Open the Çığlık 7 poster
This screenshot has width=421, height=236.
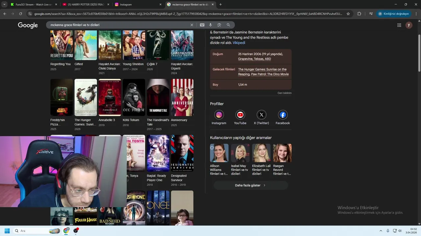[158, 45]
